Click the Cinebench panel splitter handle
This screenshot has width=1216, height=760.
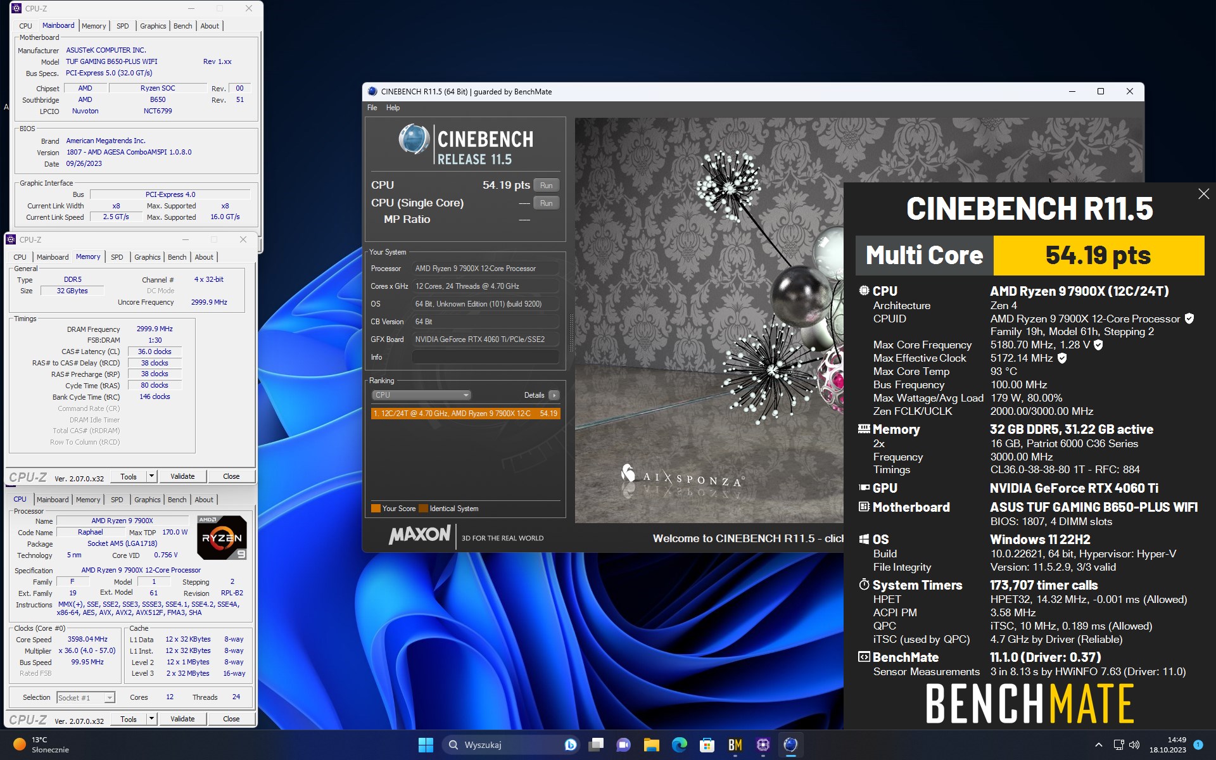pyautogui.click(x=571, y=334)
